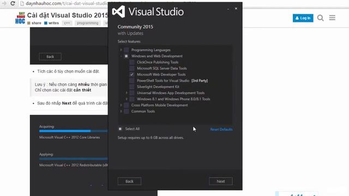
Task: Click Log In on the webpage
Action: click(303, 18)
